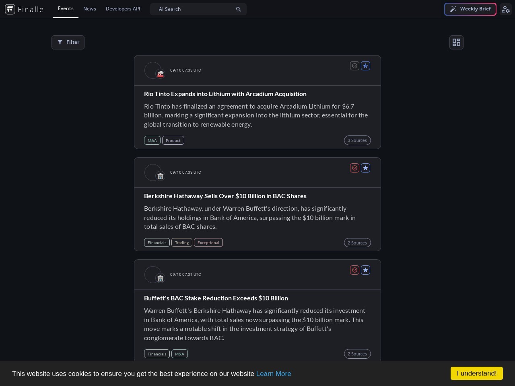Viewport: 515px width, 386px height.
Task: Open 3 Sources on Rio Tinto card
Action: pyautogui.click(x=357, y=140)
